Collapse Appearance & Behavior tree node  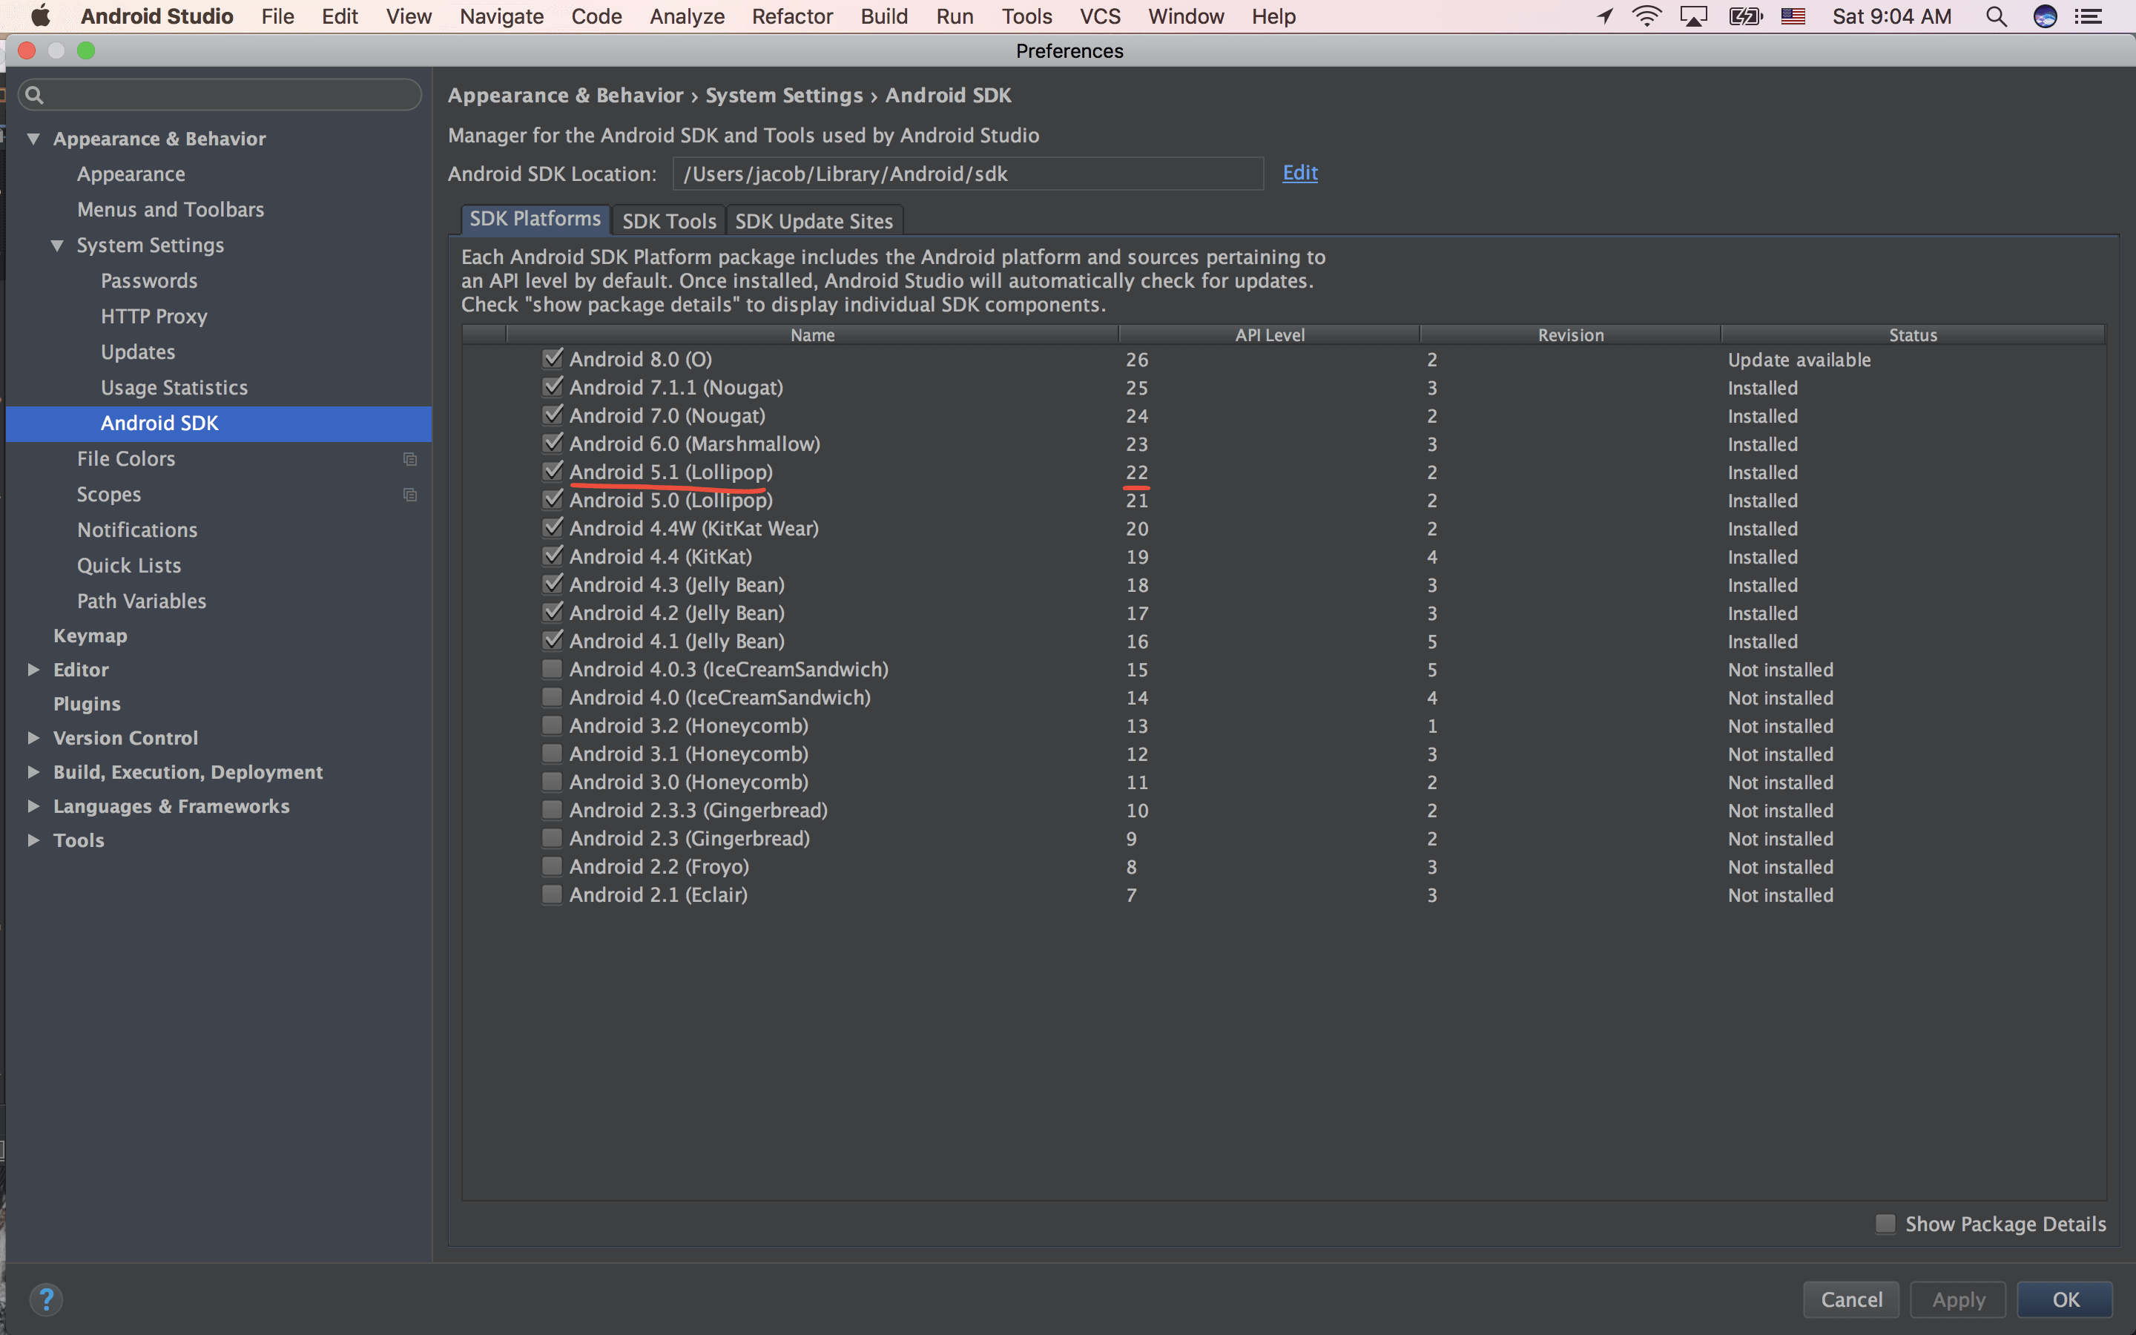coord(33,139)
